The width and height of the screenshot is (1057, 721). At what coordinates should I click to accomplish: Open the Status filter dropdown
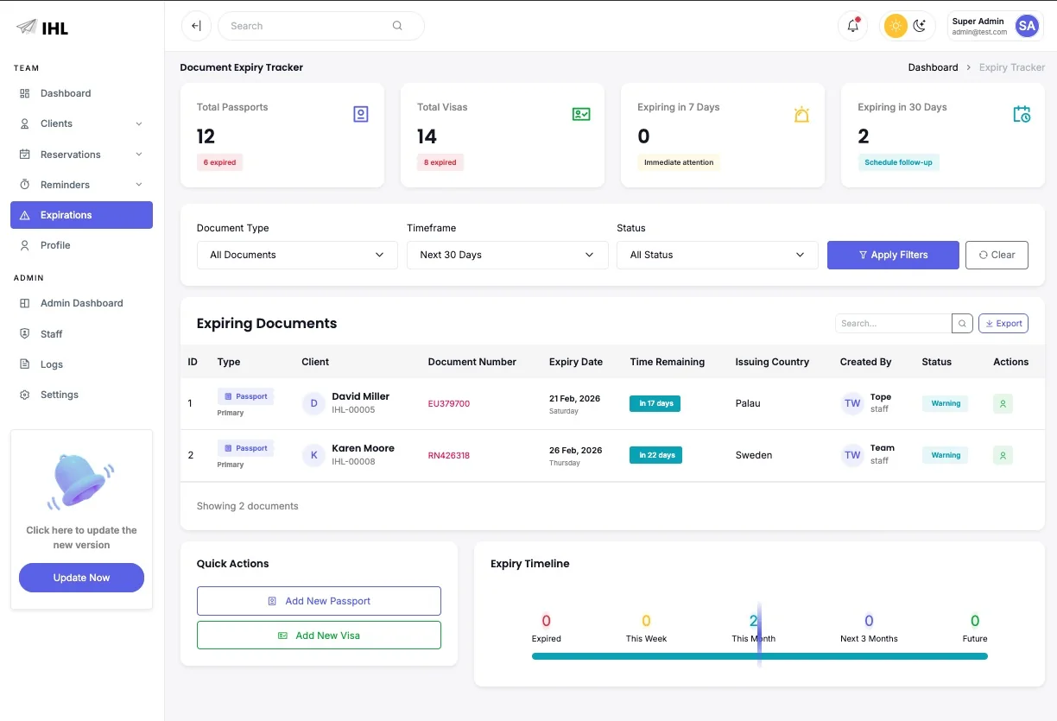717,255
